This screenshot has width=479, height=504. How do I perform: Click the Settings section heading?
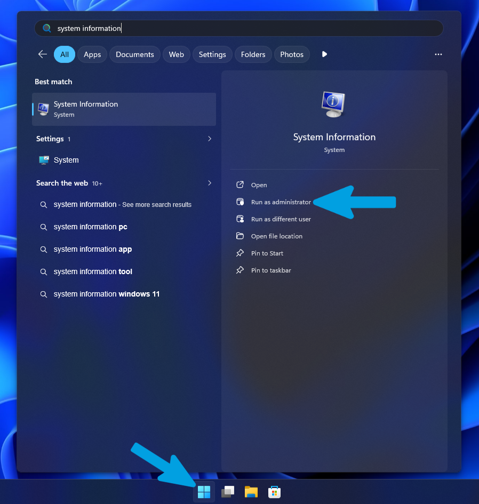50,139
